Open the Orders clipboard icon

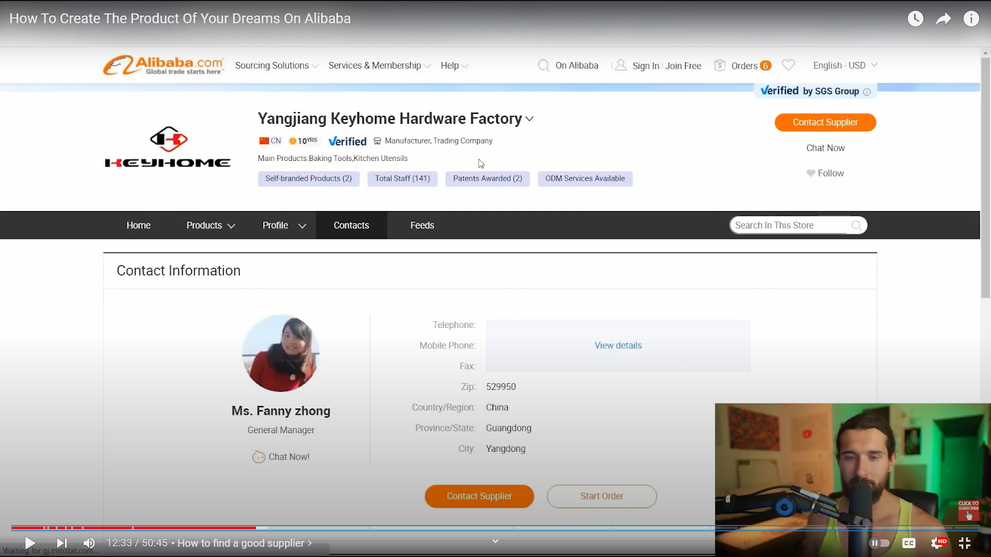720,65
